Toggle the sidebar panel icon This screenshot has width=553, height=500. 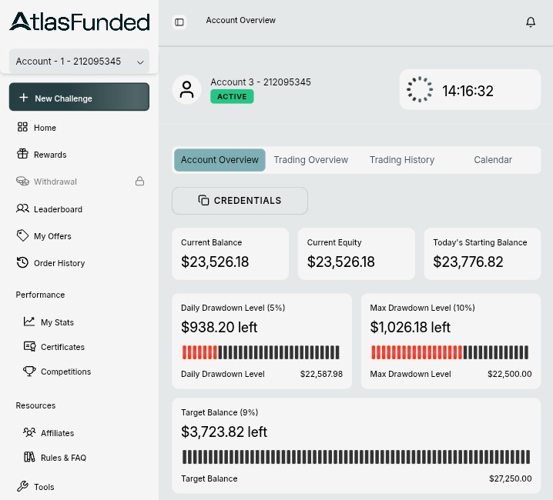(x=179, y=22)
